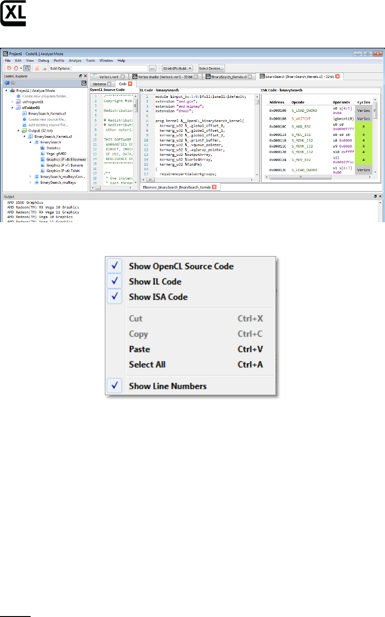Close the CodeXL Explorer panel
This screenshot has width=385, height=617.
[x=85, y=76]
